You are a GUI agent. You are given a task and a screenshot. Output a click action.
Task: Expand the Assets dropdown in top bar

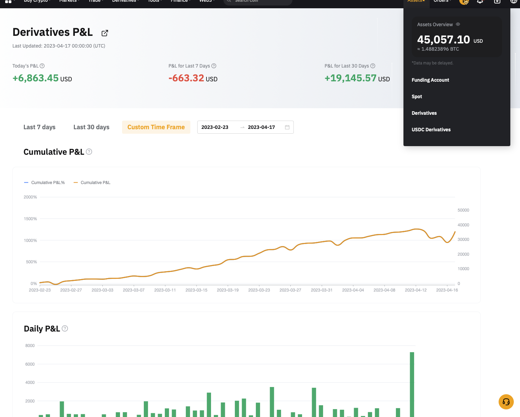coord(416,1)
